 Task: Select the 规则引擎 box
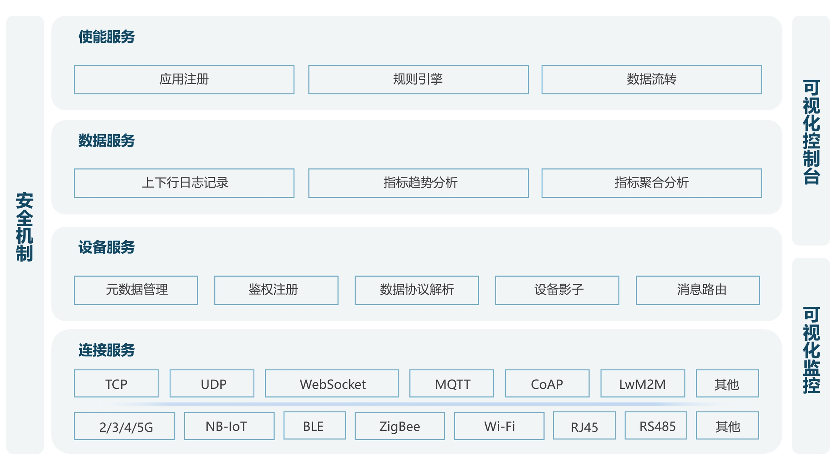click(418, 79)
